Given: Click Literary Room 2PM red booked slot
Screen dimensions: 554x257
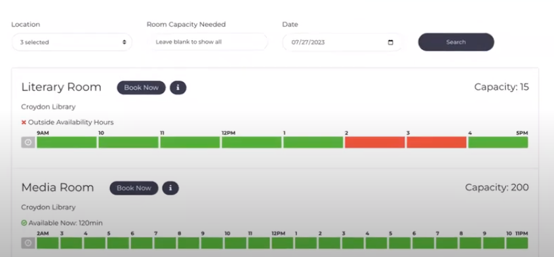Looking at the screenshot, I should coord(375,142).
